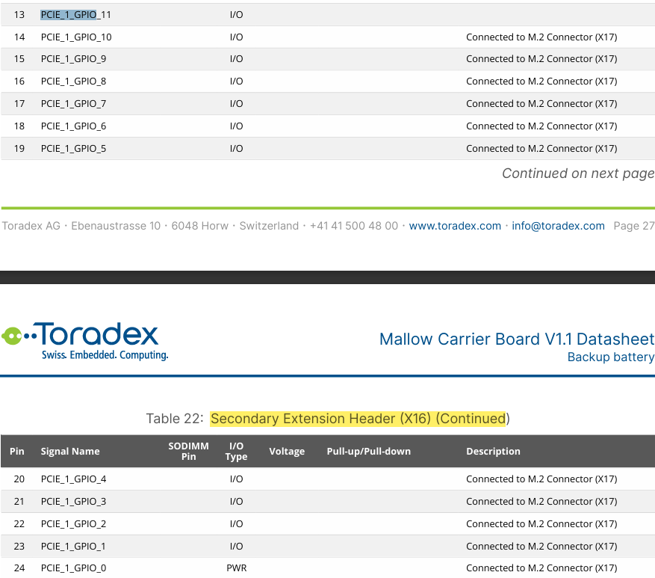Click the blue-selected PCIE_1_GPIO_11 signal name
This screenshot has height=578, width=655.
(x=69, y=14)
